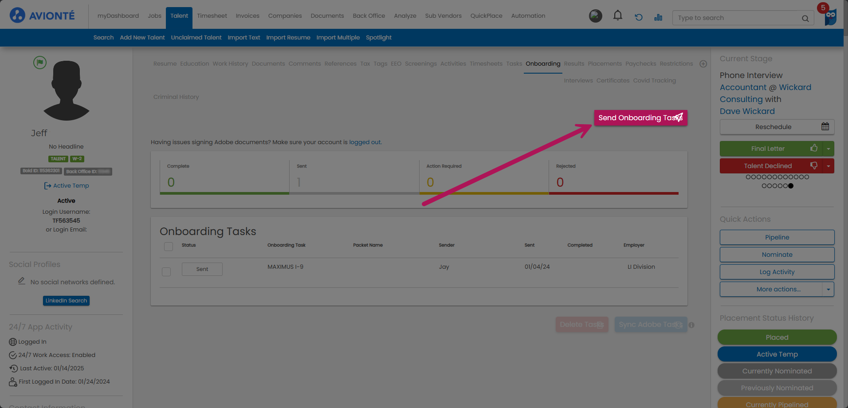This screenshot has width=848, height=408.
Task: Click the refresh history icon
Action: point(639,17)
